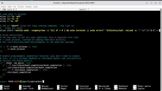This screenshot has width=162, height=91.
Task: Click the Ir a línea shortcut label
Action: click(x=103, y=88)
